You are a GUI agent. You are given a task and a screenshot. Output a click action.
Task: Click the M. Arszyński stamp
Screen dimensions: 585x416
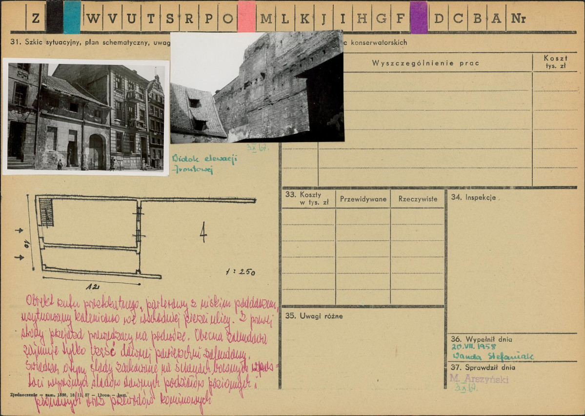(x=479, y=379)
